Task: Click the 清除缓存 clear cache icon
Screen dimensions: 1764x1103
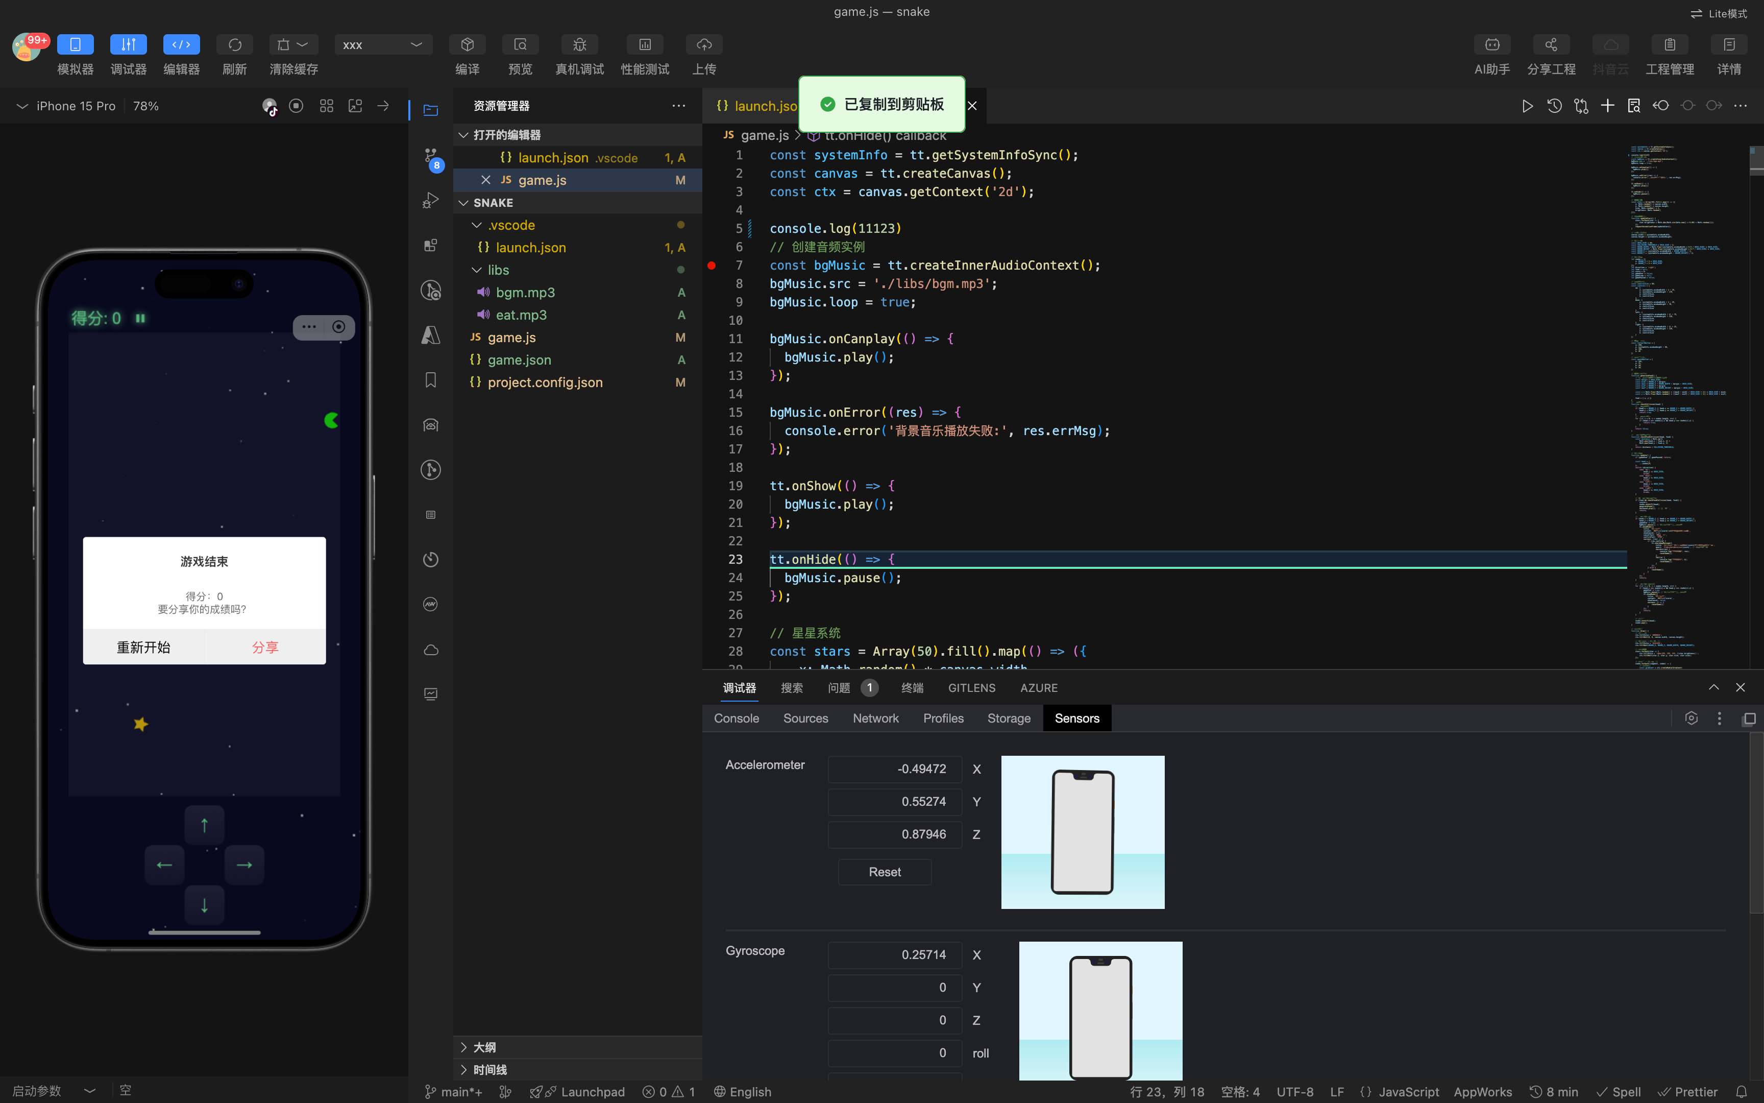Action: coord(284,44)
